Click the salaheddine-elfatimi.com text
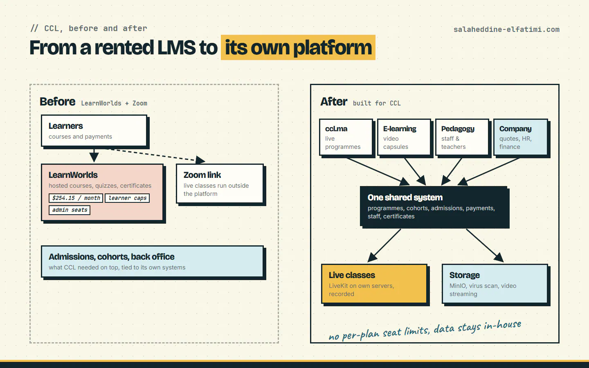This screenshot has width=589, height=368. coord(506,29)
